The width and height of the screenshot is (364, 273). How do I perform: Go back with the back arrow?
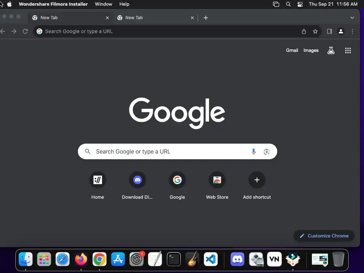2,31
